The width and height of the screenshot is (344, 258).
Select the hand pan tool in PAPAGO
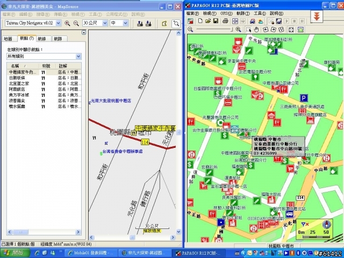point(256,29)
